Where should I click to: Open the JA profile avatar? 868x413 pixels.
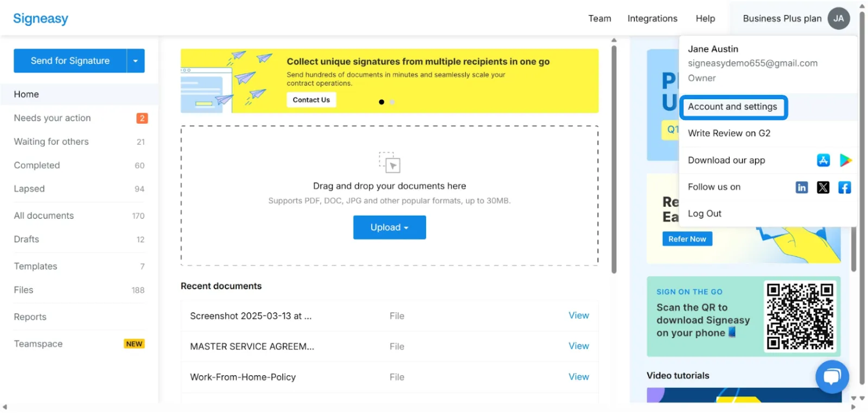coord(838,18)
